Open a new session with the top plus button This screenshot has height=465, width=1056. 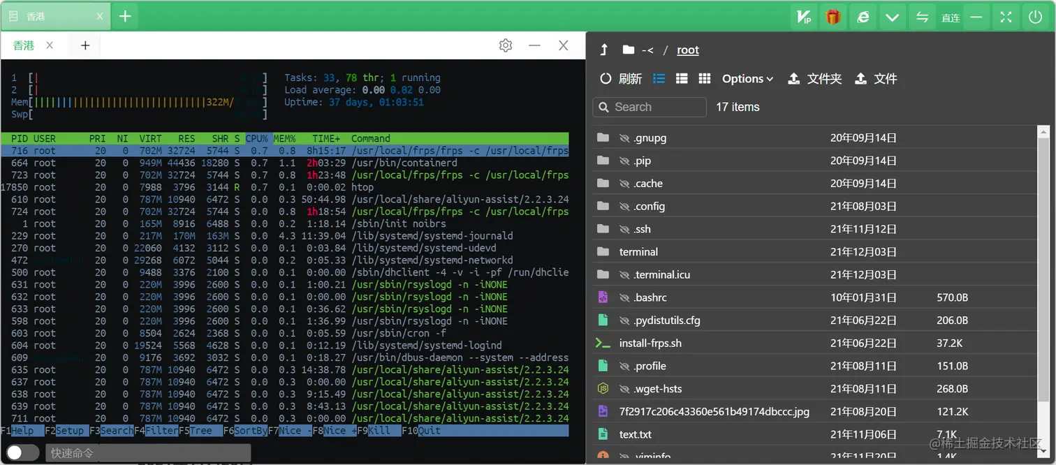(125, 16)
